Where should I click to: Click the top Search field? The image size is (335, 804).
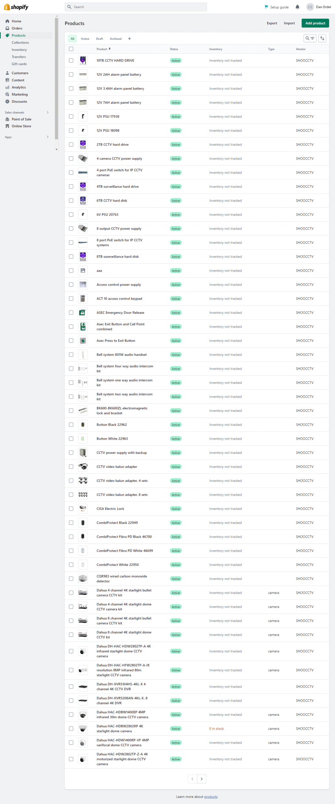point(136,7)
